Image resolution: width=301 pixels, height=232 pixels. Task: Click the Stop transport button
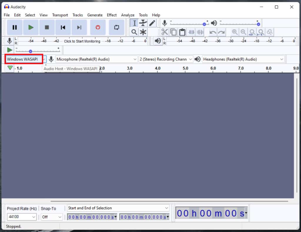click(47, 27)
